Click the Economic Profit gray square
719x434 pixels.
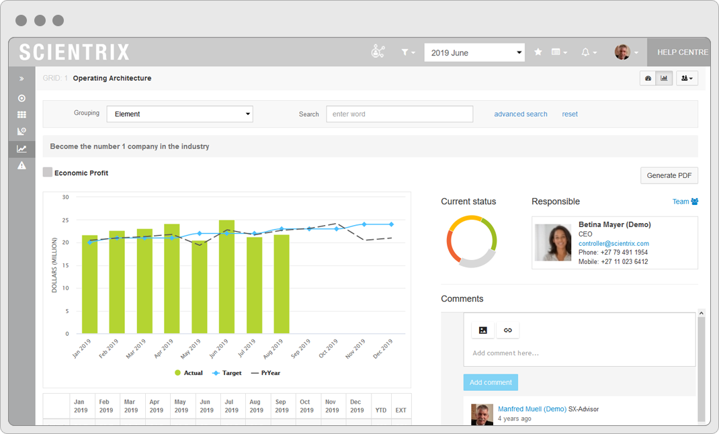(x=47, y=172)
